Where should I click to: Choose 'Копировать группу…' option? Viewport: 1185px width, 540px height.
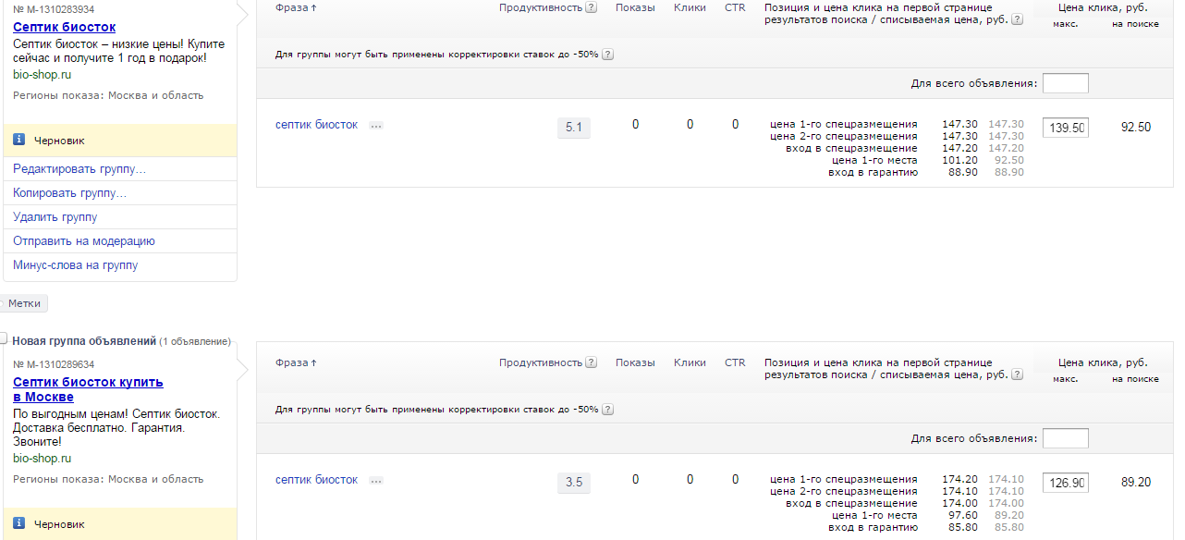point(70,193)
